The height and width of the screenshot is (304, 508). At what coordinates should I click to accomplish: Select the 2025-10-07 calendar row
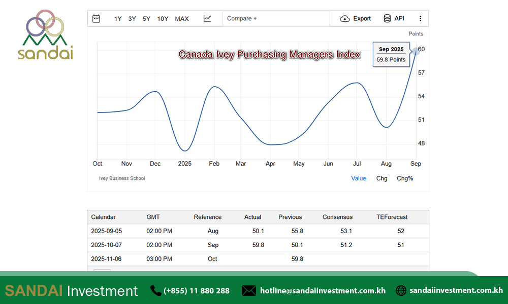point(107,245)
